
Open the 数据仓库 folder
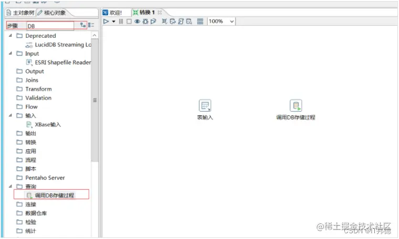(31, 213)
